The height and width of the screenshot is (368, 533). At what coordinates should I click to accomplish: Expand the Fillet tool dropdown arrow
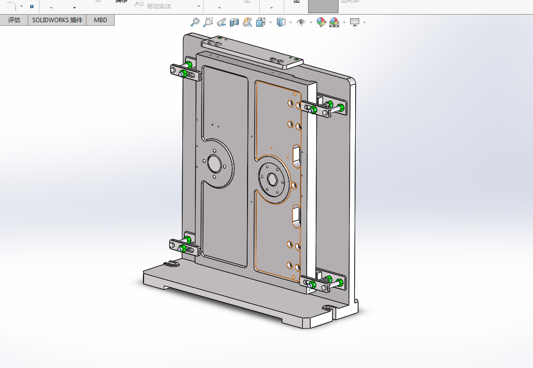click(21, 6)
